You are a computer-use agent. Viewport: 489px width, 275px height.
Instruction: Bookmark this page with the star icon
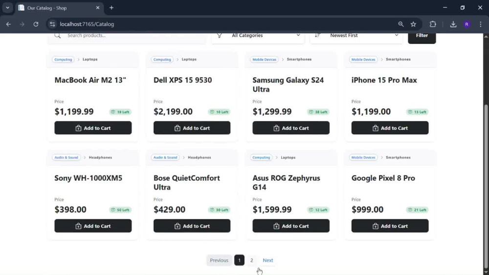[413, 24]
